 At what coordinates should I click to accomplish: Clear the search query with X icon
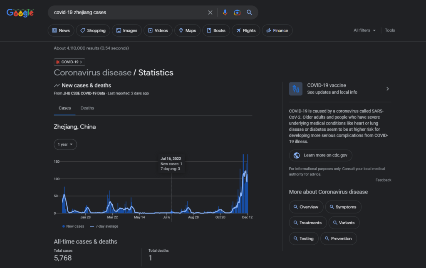210,12
